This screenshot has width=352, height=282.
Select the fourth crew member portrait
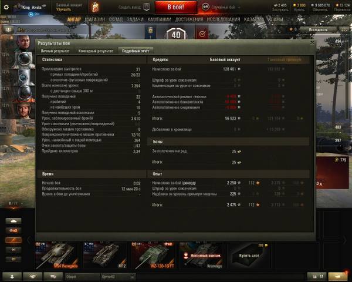coord(23,94)
